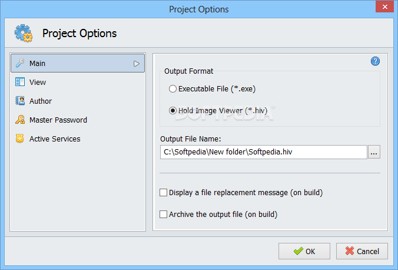The image size is (398, 270).
Task: Click the Author contact book icon
Action: 20,101
